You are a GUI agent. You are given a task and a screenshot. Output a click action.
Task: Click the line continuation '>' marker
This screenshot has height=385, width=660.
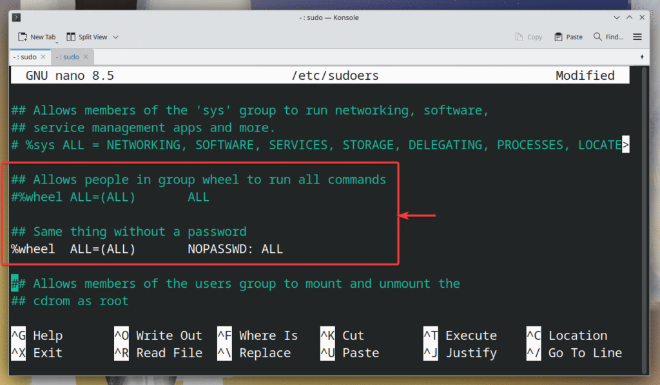pos(625,145)
